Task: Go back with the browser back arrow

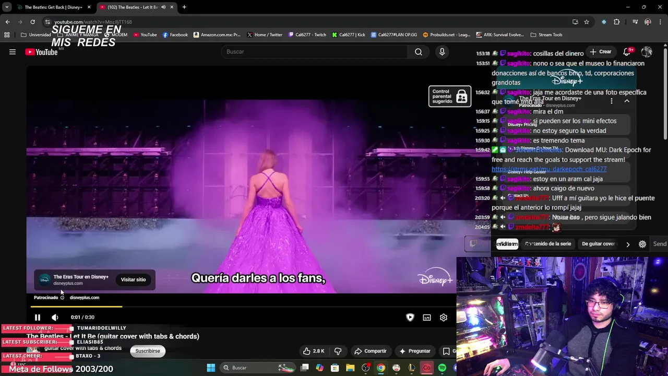Action: coord(7,22)
